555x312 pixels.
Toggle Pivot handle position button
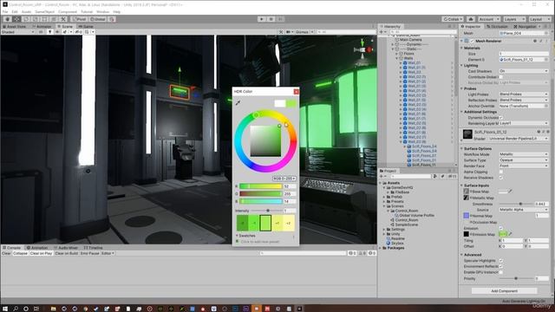pyautogui.click(x=79, y=19)
